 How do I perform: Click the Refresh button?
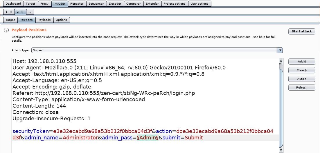click(x=301, y=87)
